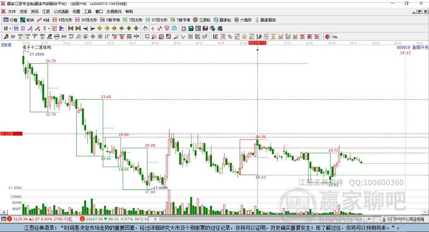The image size is (429, 232).
Task: Open the P四方形 square tool
Action: tap(62, 20)
